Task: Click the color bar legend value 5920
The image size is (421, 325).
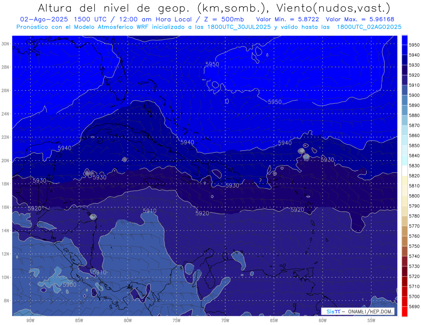Action: click(x=414, y=75)
